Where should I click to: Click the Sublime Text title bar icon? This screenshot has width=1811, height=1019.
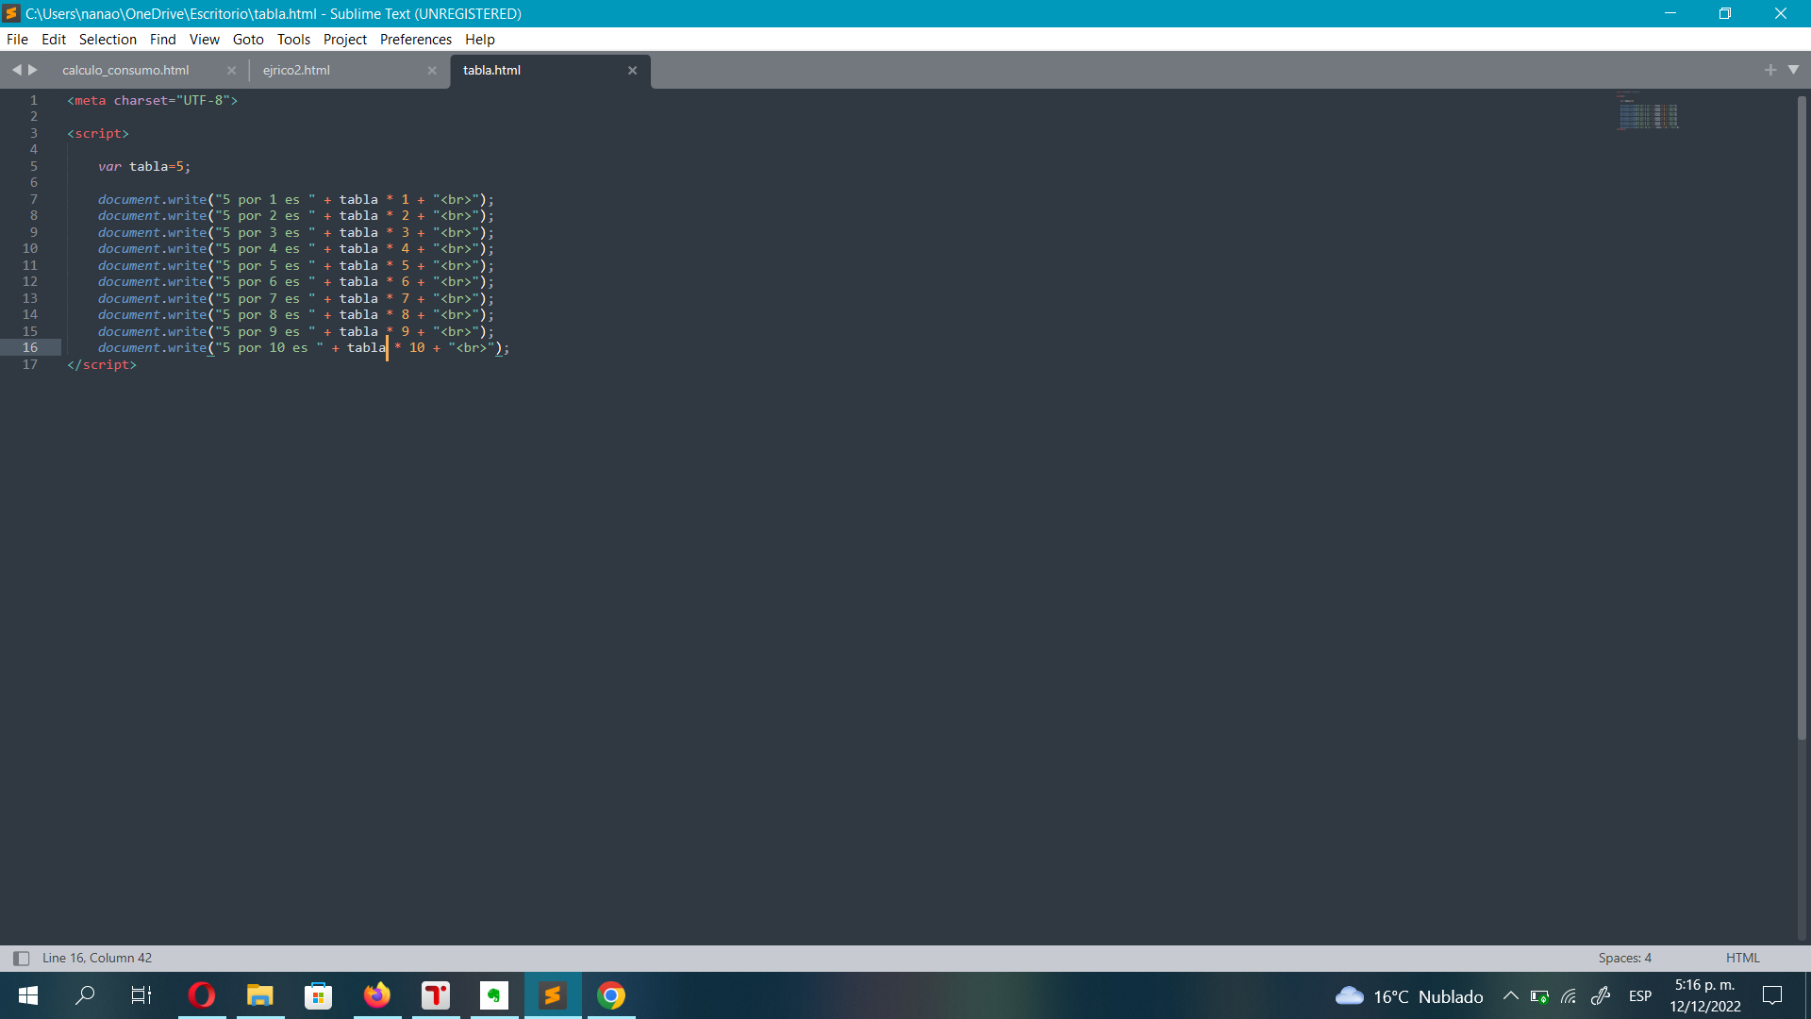11,13
